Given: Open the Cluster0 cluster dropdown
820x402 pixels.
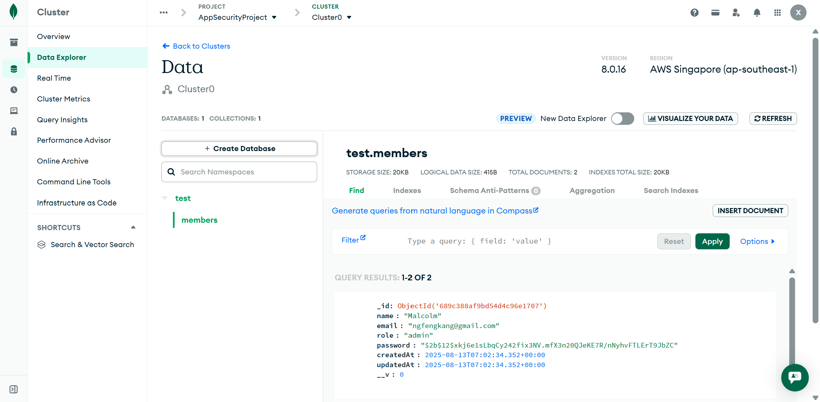Looking at the screenshot, I should [x=332, y=17].
